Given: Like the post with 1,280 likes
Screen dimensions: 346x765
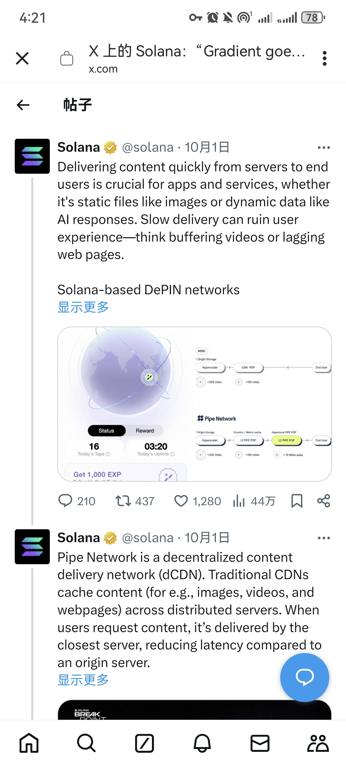Looking at the screenshot, I should 181,501.
